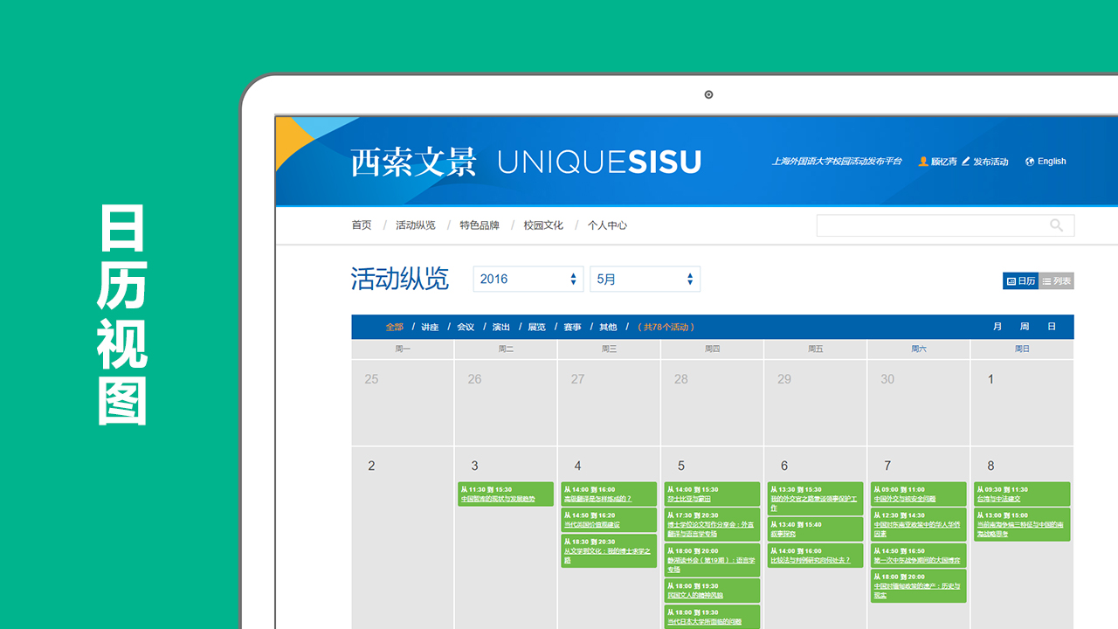The width and height of the screenshot is (1118, 629).
Task: Click the 发布活动 link
Action: [x=990, y=162]
